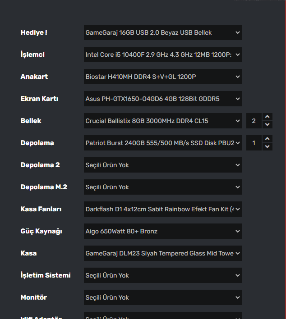Decrease Depolama quantity with down arrow
Image resolution: width=286 pixels, height=319 pixels.
click(268, 147)
